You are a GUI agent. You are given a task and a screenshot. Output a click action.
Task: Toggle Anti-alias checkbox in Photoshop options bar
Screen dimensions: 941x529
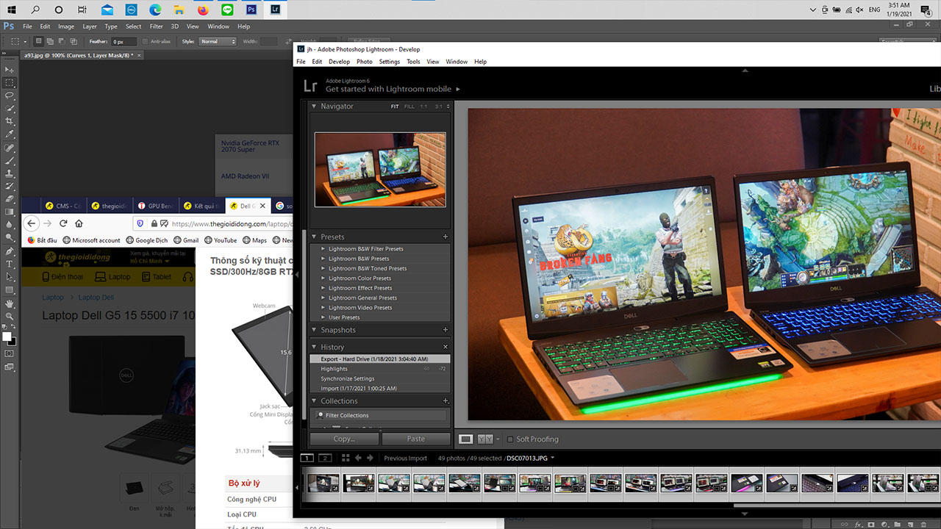(145, 42)
